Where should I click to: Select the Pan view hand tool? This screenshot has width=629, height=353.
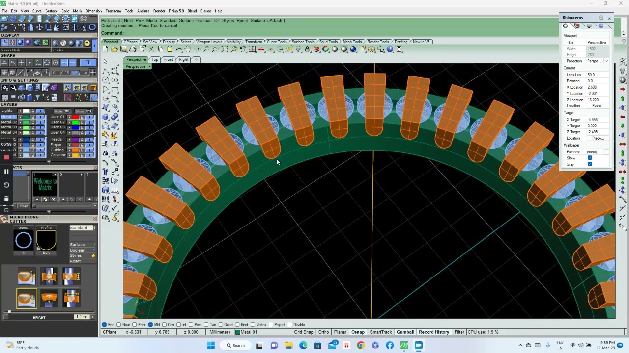point(187,50)
